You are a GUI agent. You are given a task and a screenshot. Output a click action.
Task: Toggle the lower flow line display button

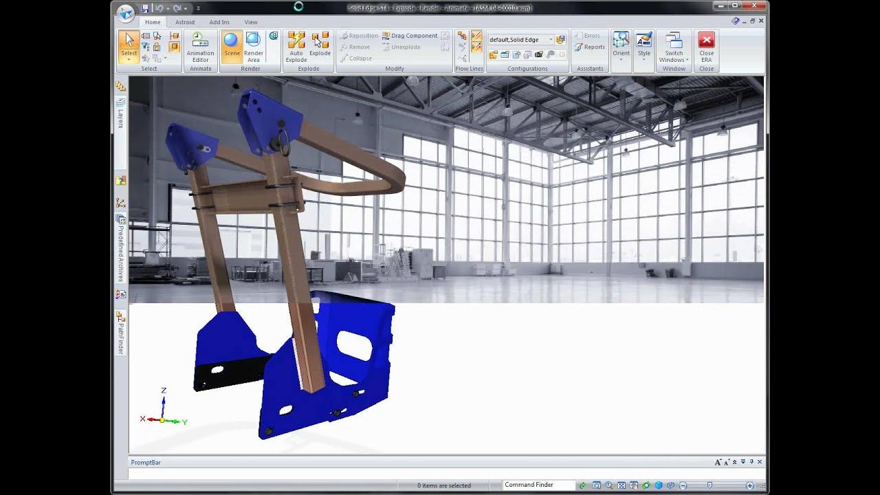click(476, 47)
